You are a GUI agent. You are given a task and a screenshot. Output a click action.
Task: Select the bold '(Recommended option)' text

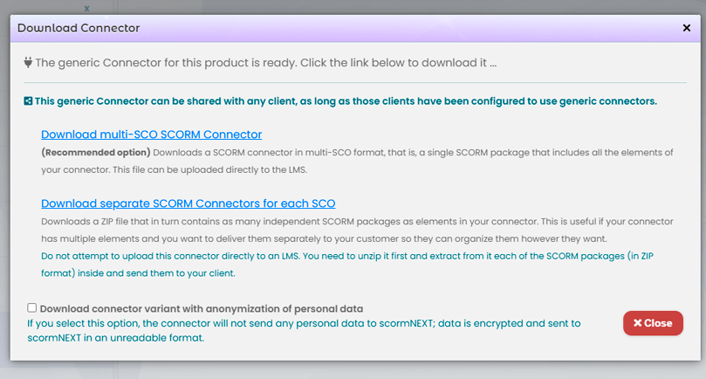tap(95, 152)
